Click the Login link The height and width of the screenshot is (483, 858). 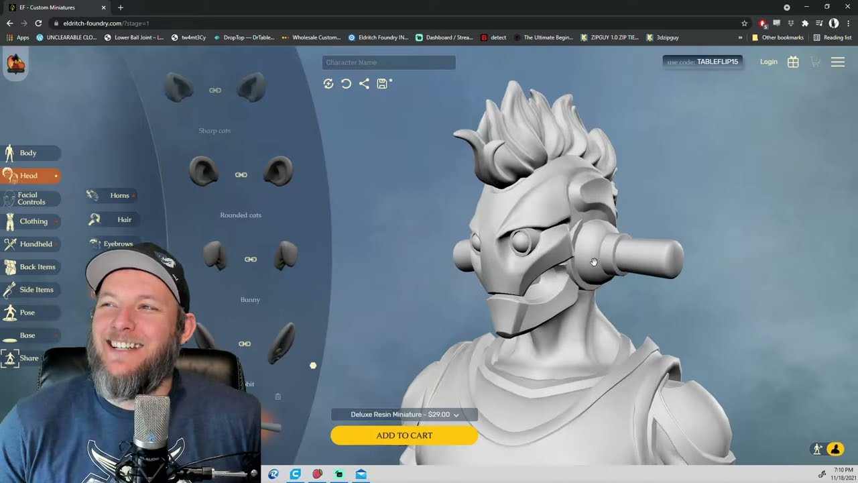pyautogui.click(x=769, y=62)
